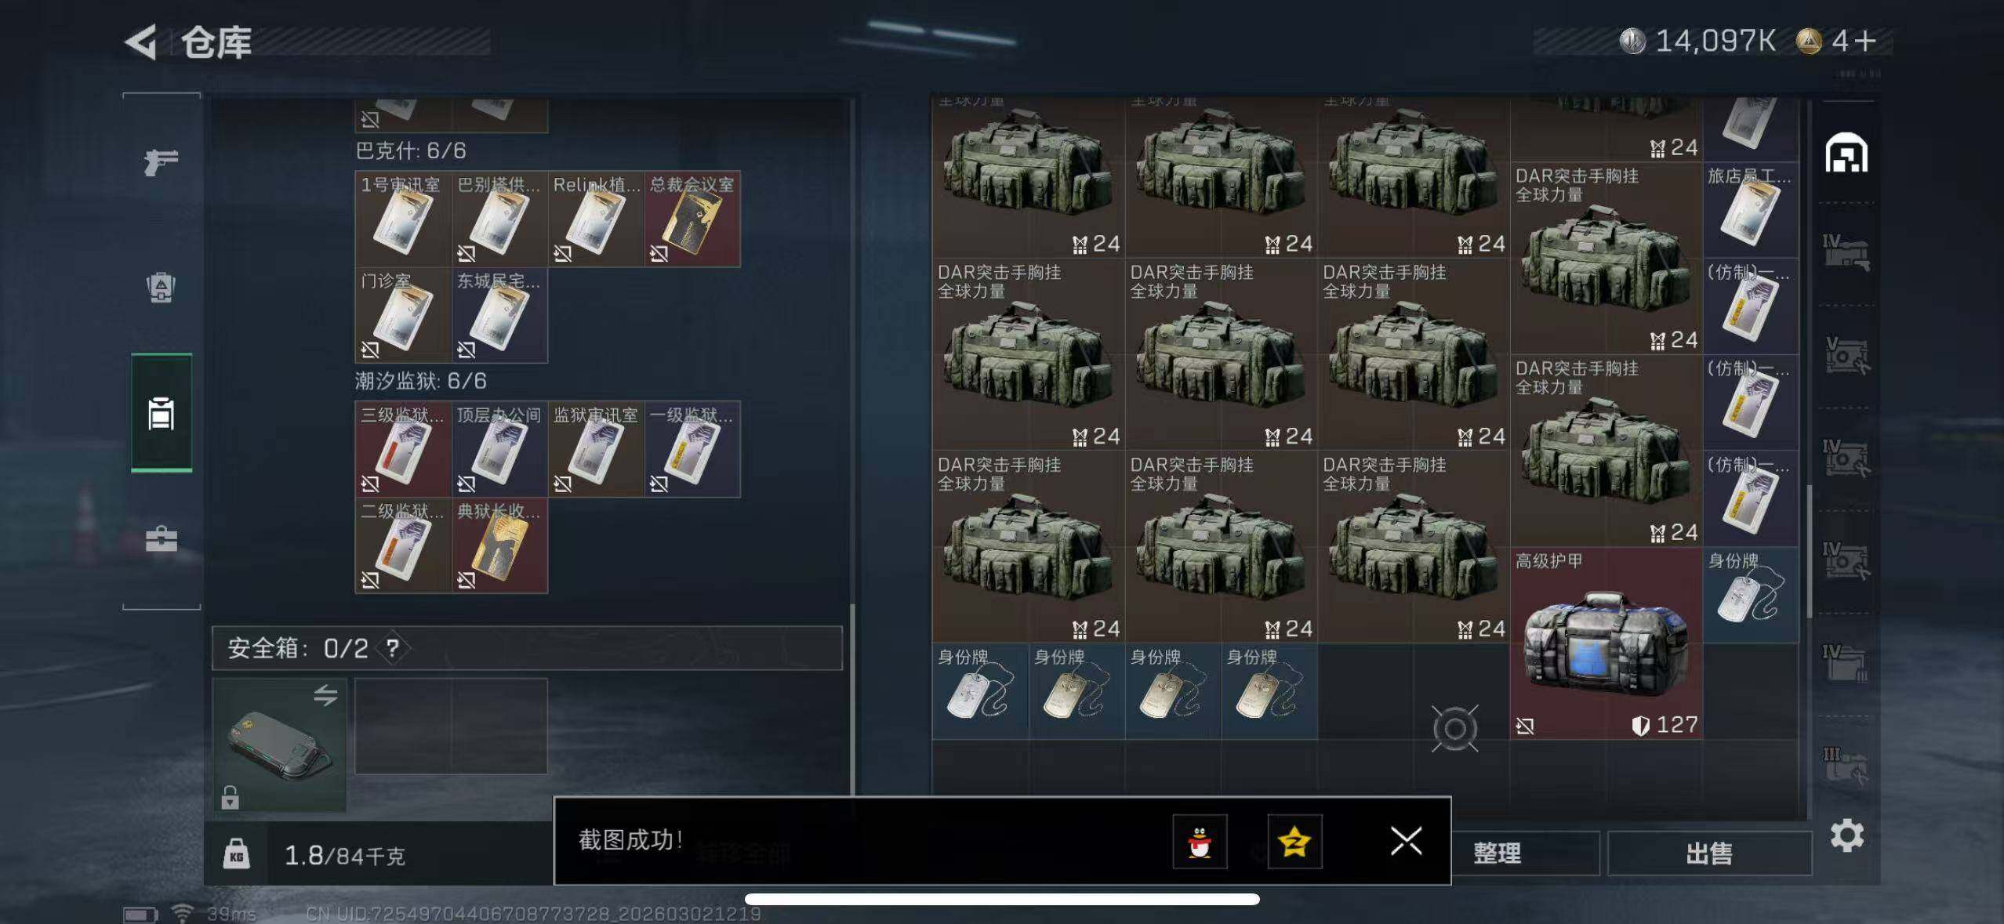Dismiss the screenshot success notification
The image size is (2004, 924).
click(1407, 842)
